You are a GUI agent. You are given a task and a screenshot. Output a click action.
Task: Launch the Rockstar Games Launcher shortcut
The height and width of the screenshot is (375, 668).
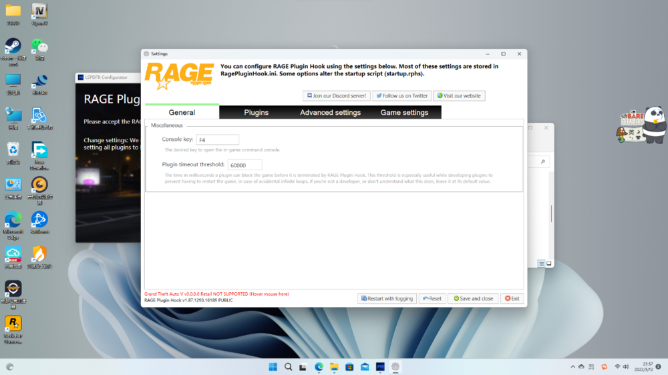tap(13, 324)
